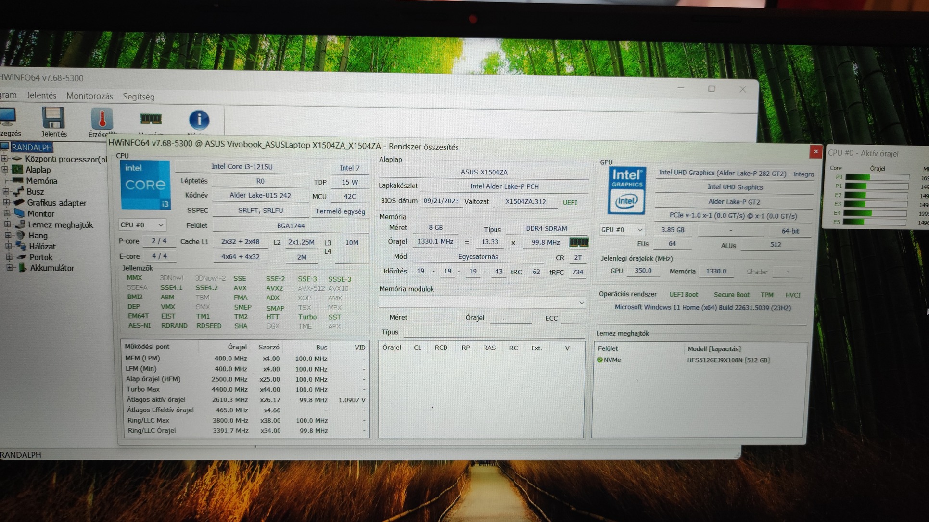Click the green memory module icon
This screenshot has height=522, width=929.
point(579,242)
